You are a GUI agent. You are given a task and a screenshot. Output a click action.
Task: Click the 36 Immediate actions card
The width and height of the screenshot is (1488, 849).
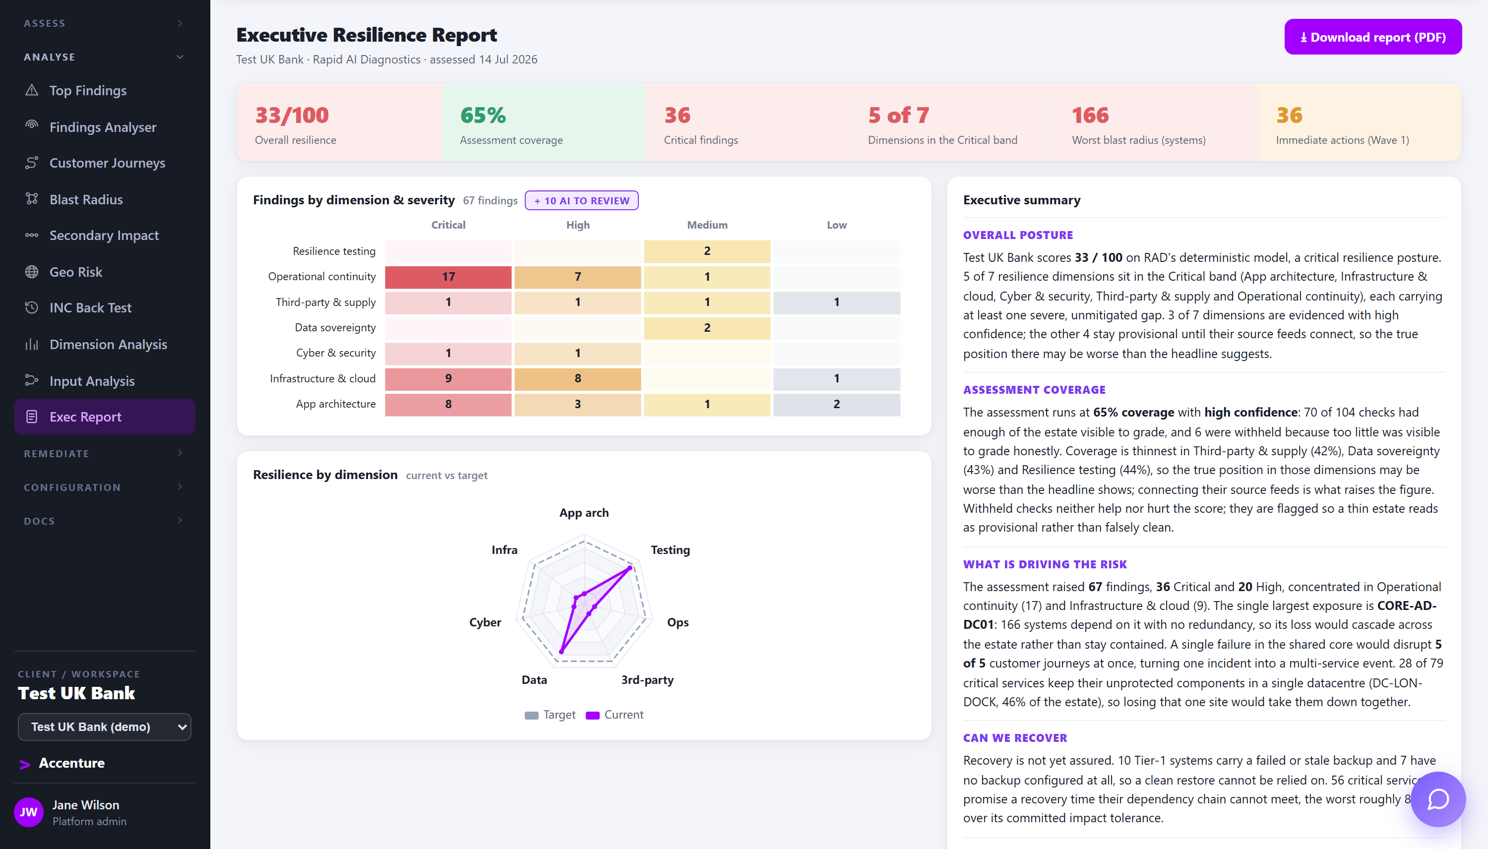1360,122
